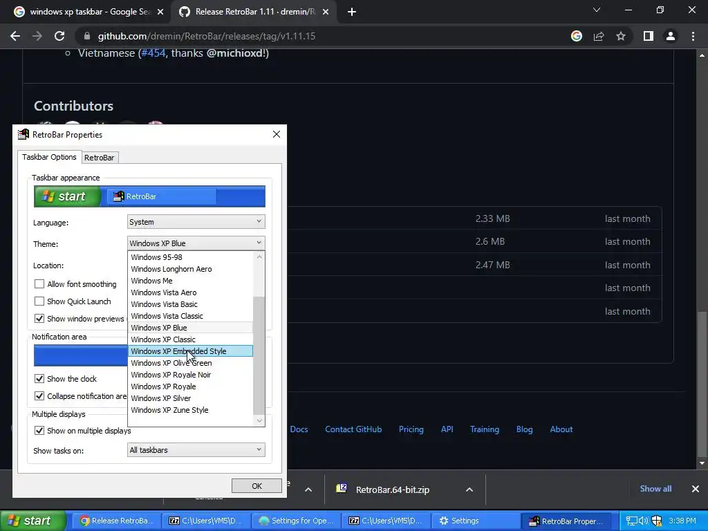This screenshot has height=531, width=708.
Task: Choose Windows Longhorn Aero theme
Action: [191, 269]
